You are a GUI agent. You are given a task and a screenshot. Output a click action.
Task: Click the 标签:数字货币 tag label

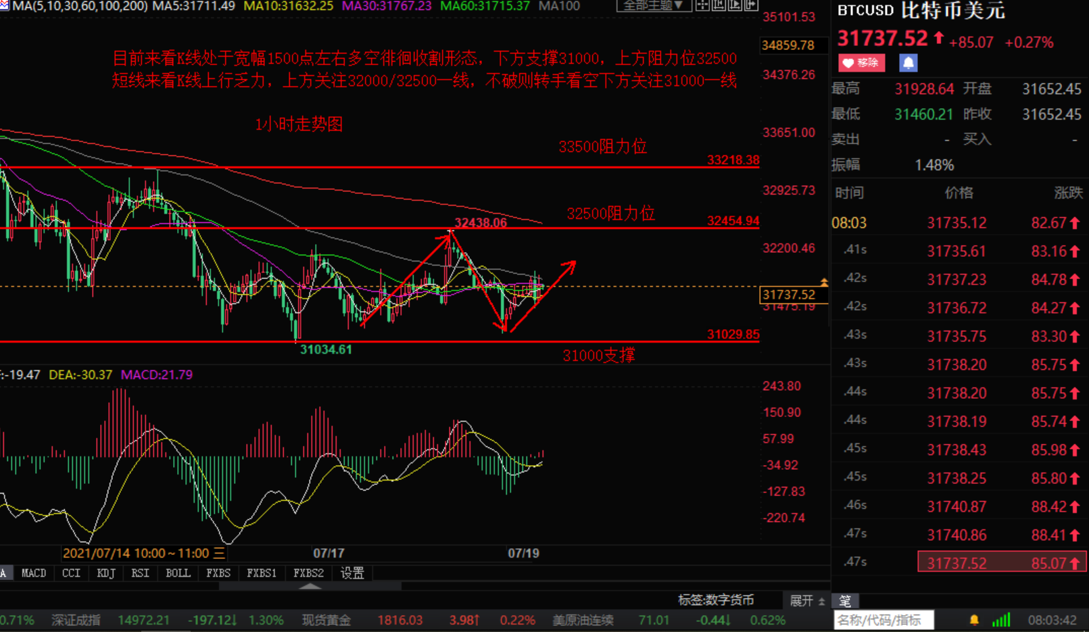click(x=715, y=600)
